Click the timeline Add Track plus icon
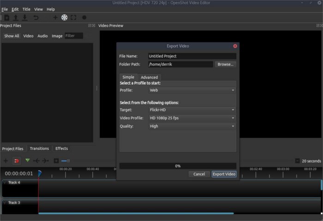Screen dimensions: 323x221 6,161
